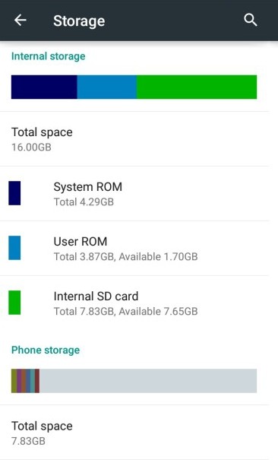Tap the green Internal SD card swatch

pos(14,303)
